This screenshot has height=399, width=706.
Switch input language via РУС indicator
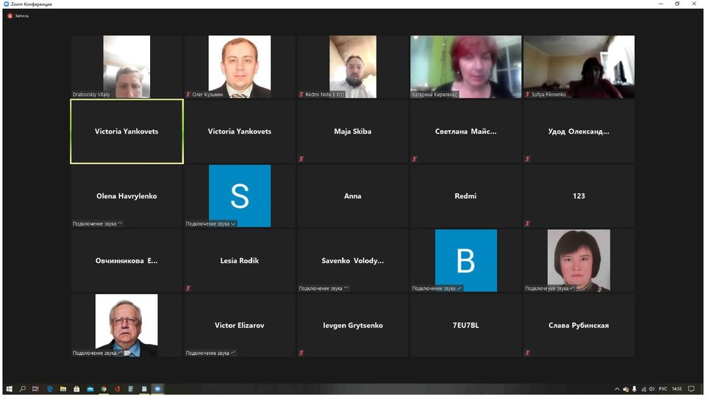point(663,389)
